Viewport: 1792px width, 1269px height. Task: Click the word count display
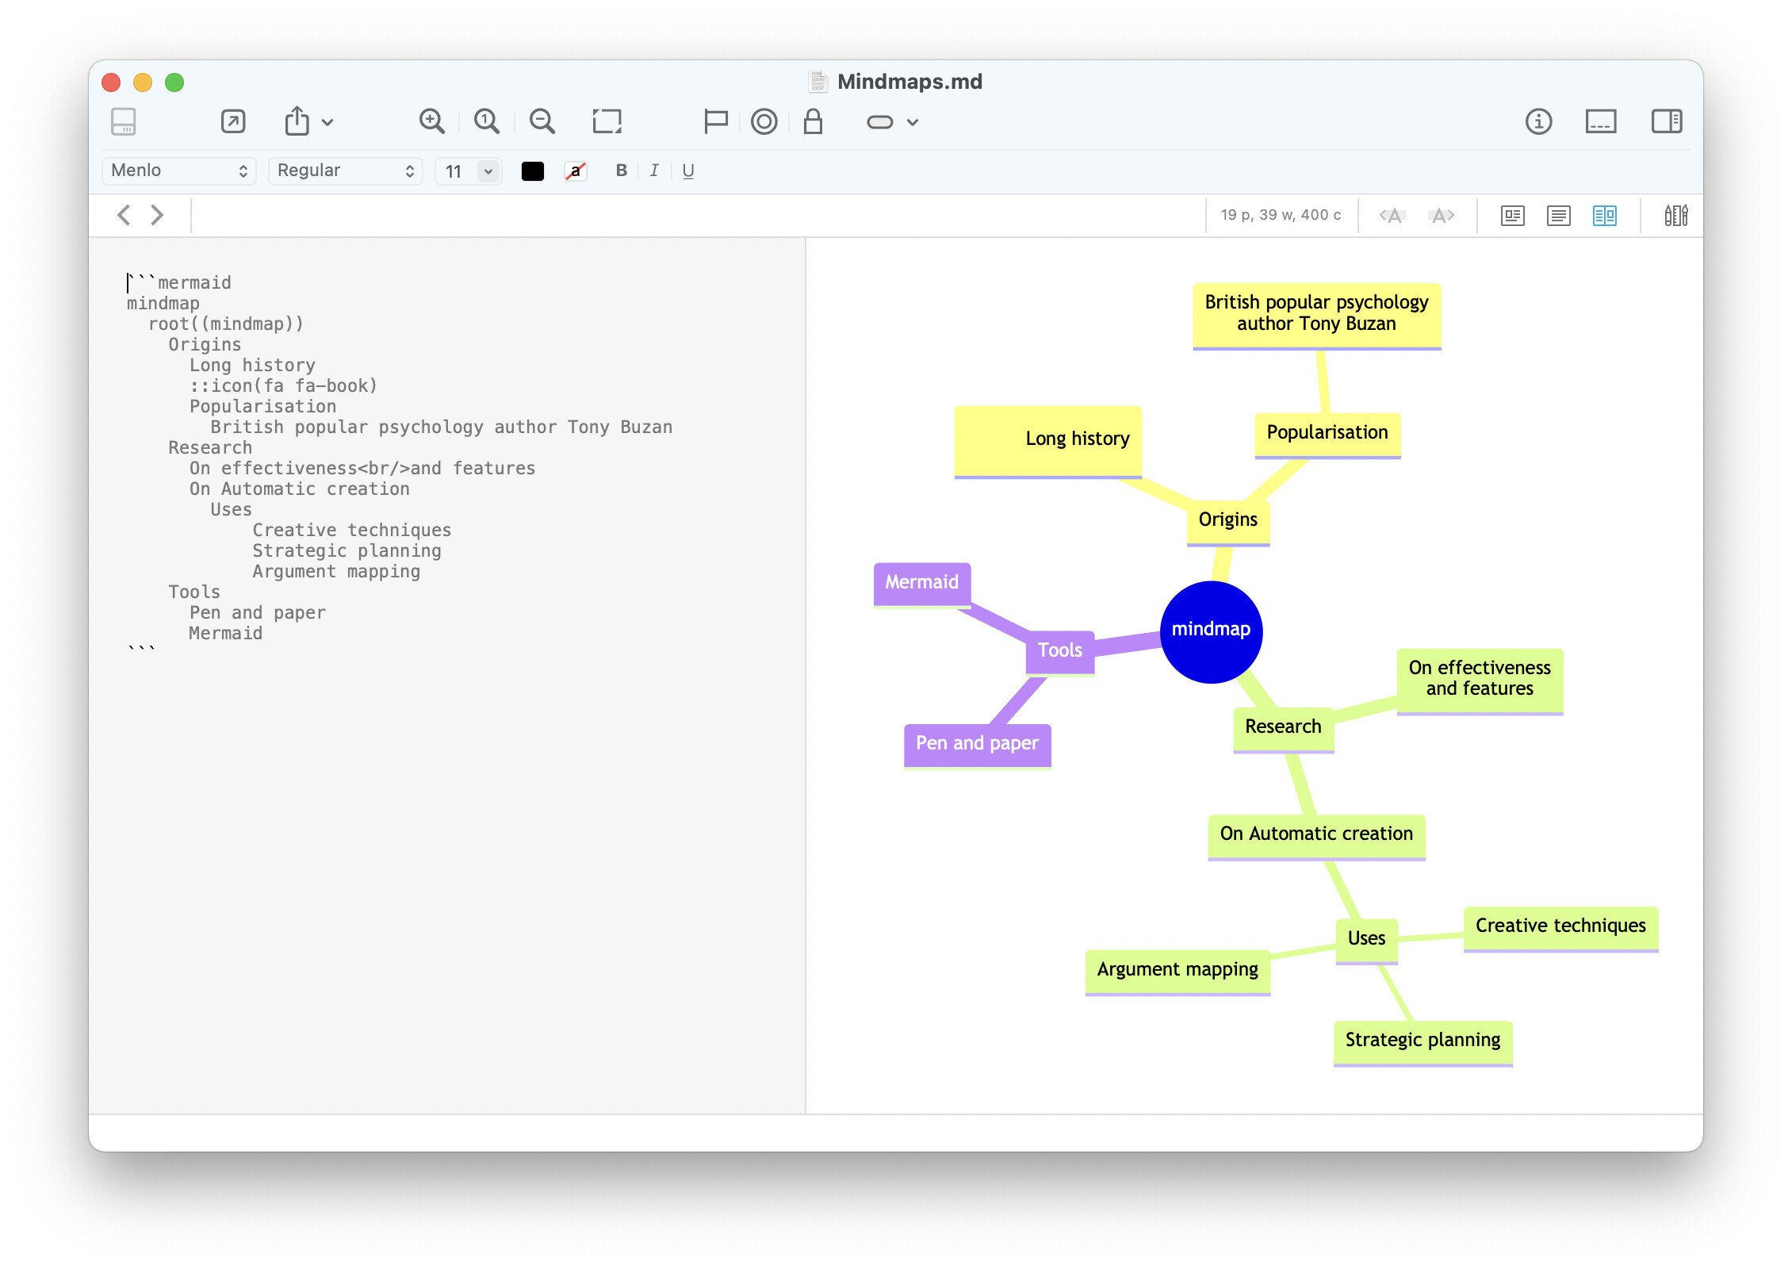1280,215
